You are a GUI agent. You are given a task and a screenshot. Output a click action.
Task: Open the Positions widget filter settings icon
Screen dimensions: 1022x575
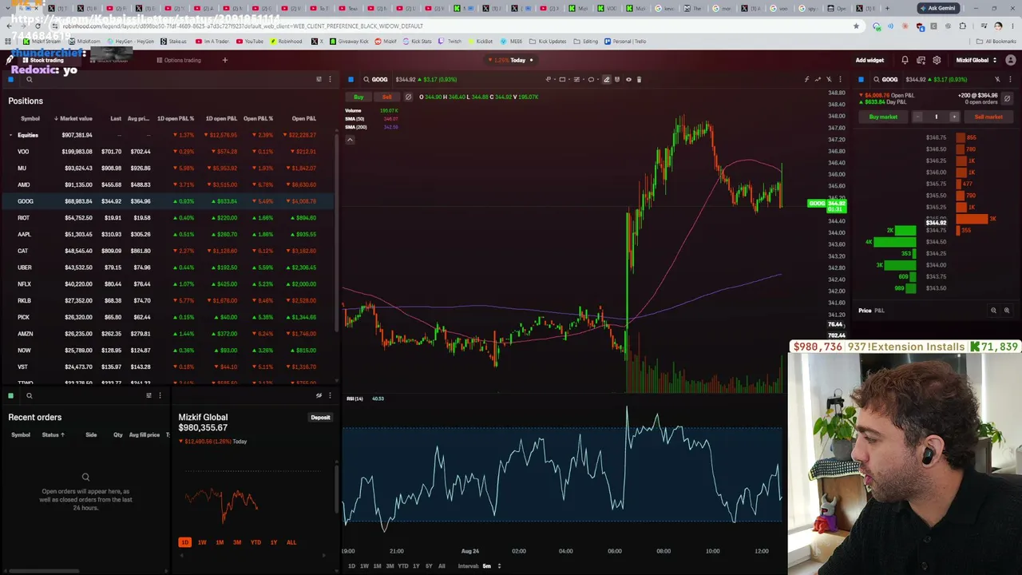pyautogui.click(x=319, y=79)
